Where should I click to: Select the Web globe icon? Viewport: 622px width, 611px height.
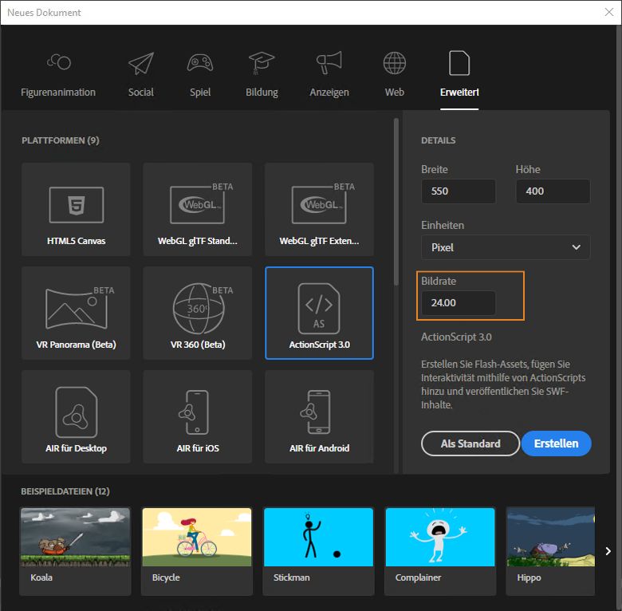(x=394, y=63)
